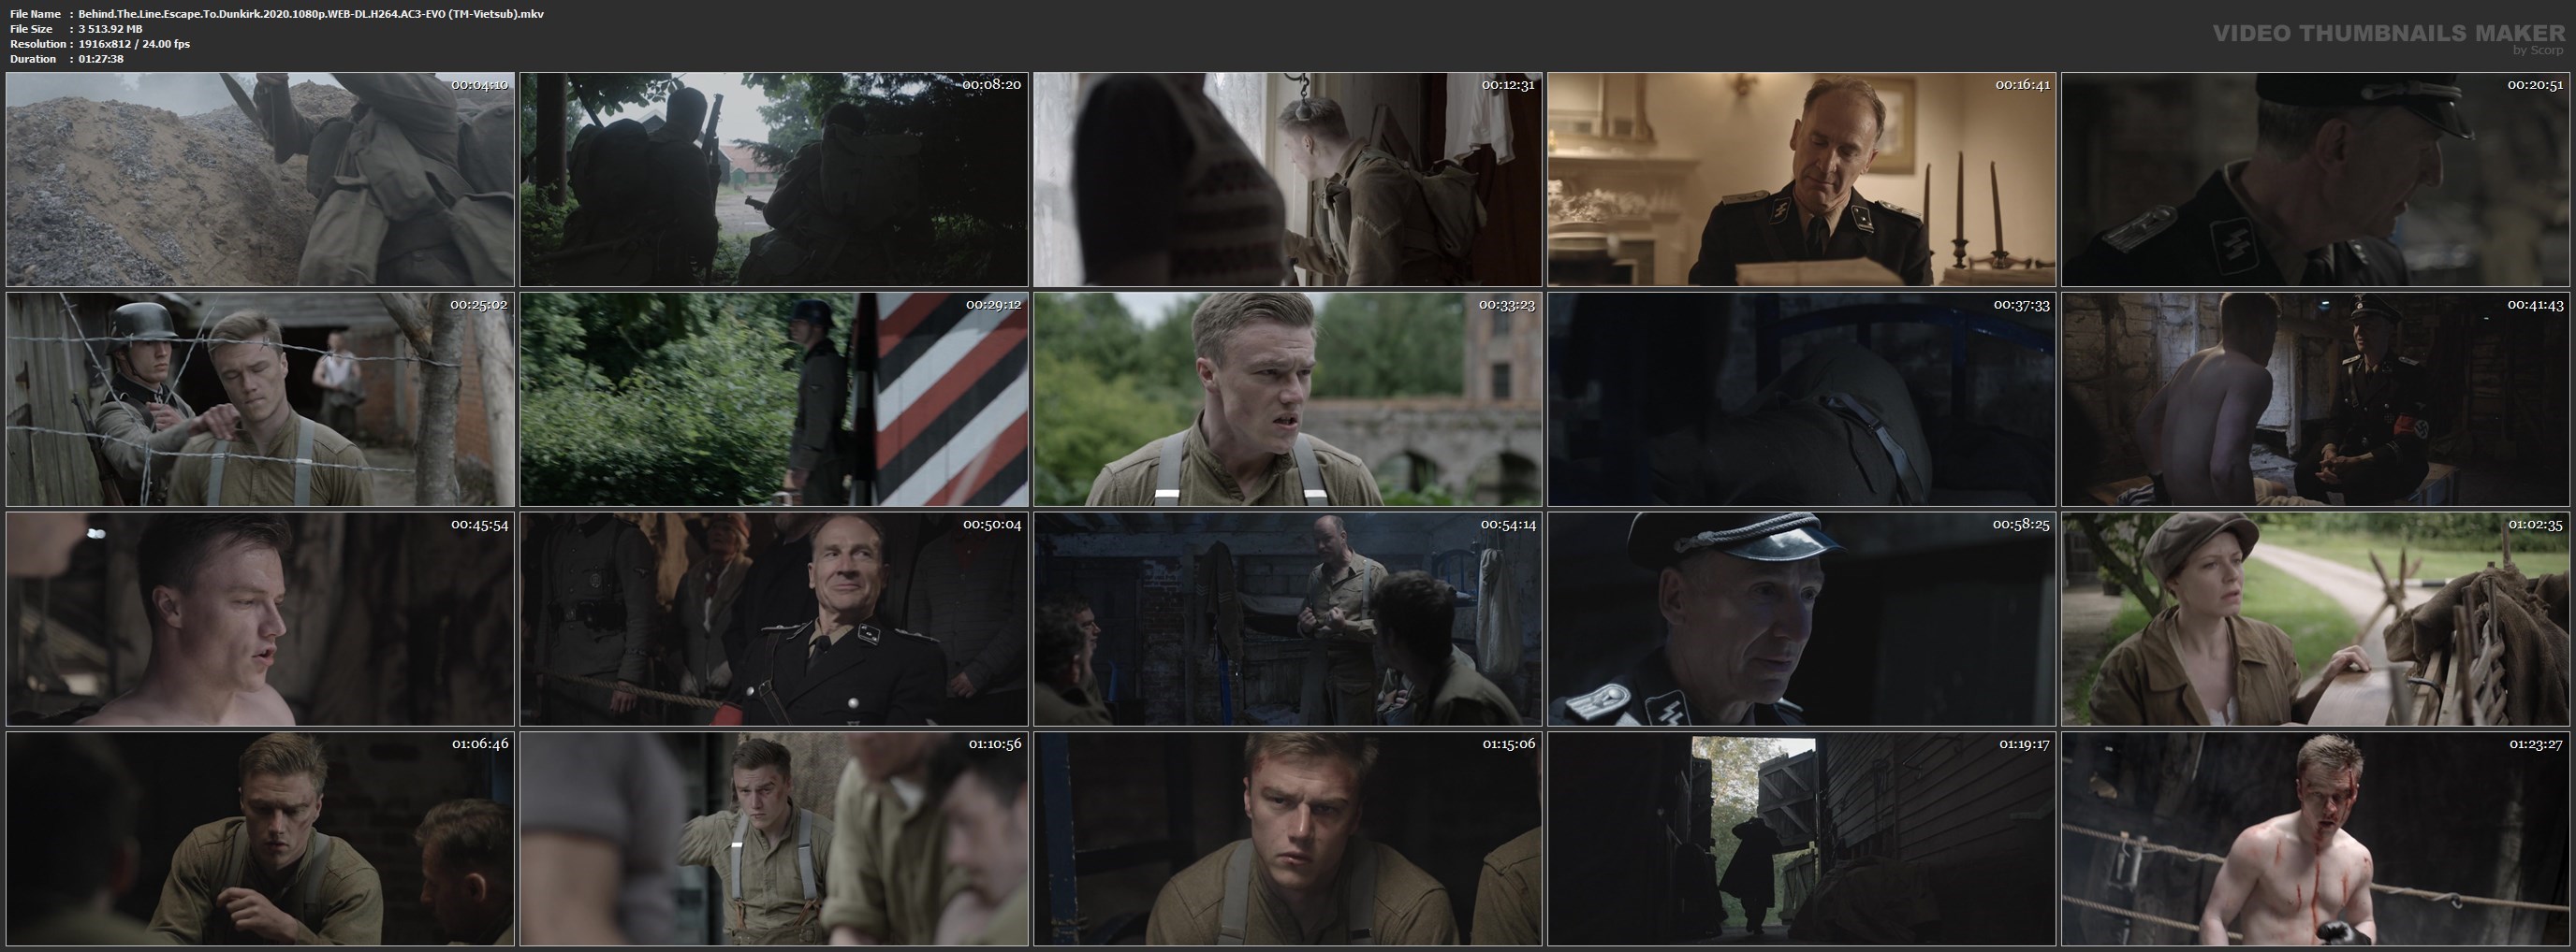2576x952 pixels.
Task: Select the thumbnail at 01:15:06
Action: point(1288,839)
